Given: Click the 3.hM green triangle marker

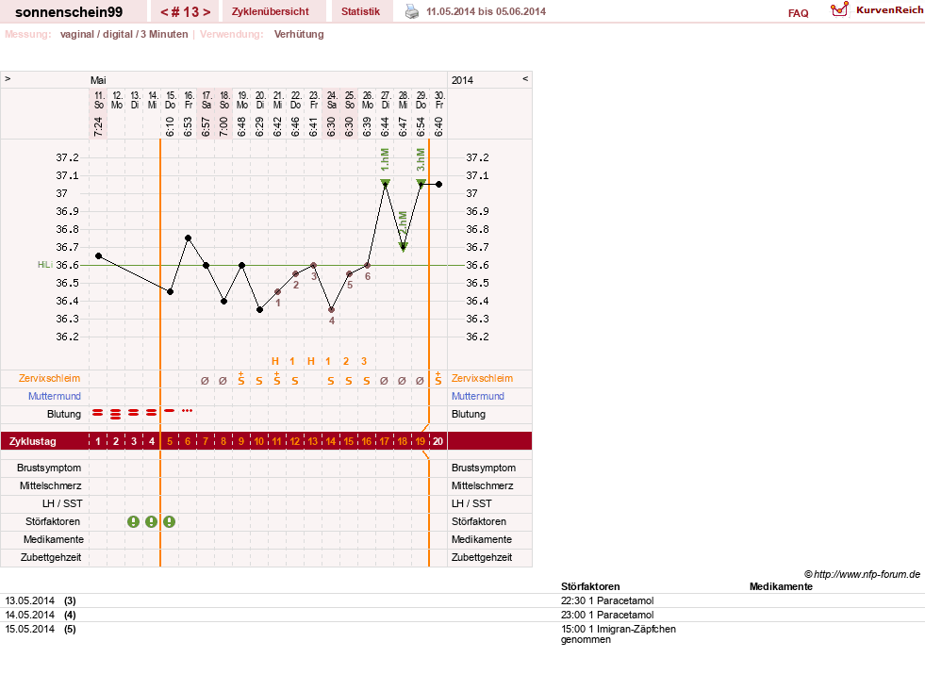Looking at the screenshot, I should [x=421, y=183].
